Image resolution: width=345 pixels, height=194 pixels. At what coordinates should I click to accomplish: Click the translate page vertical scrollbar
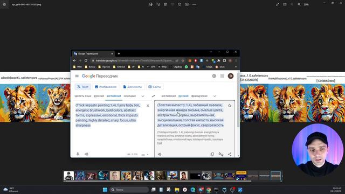238,100
